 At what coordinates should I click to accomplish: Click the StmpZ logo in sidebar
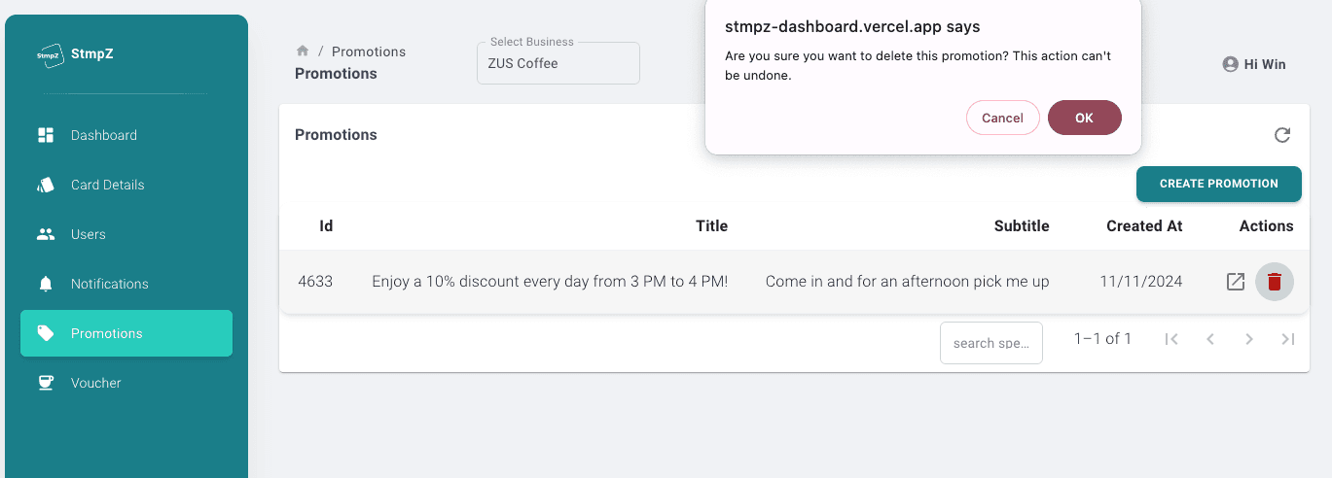[51, 54]
